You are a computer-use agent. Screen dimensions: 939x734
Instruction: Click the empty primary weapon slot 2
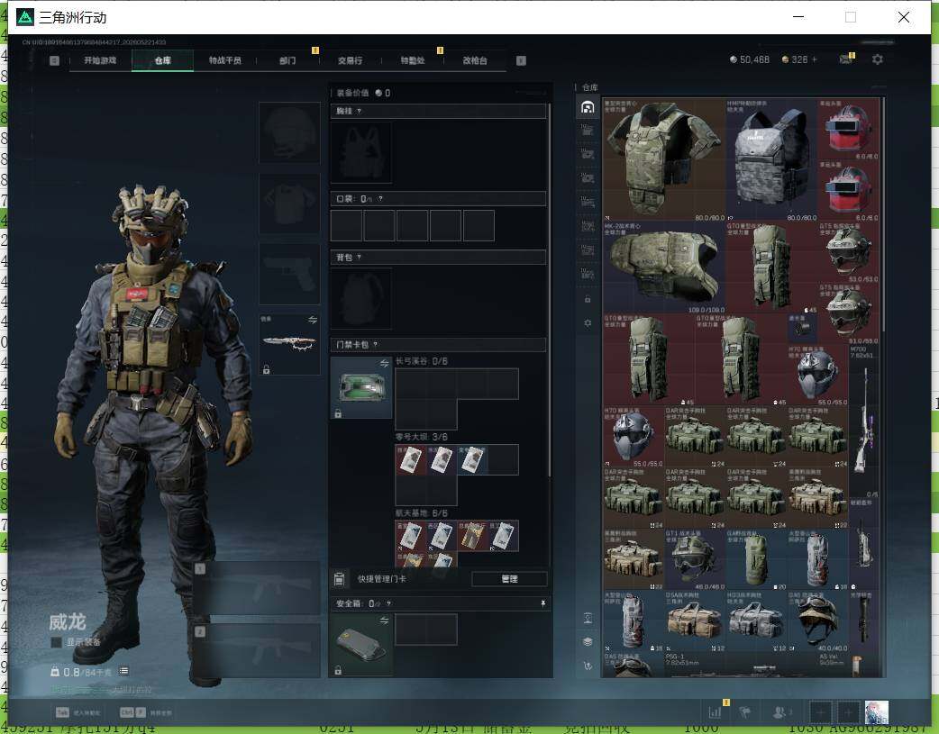pos(256,651)
